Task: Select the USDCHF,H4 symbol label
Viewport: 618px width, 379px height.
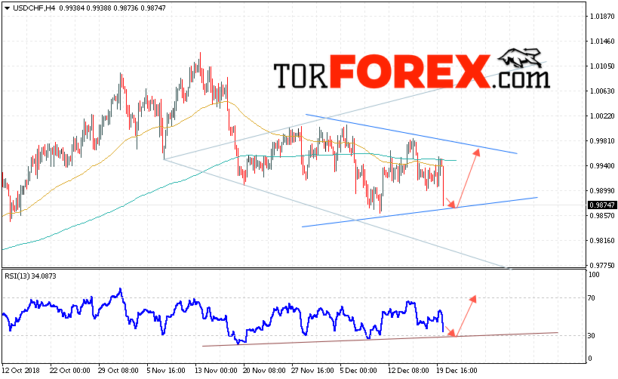Action: (34, 8)
